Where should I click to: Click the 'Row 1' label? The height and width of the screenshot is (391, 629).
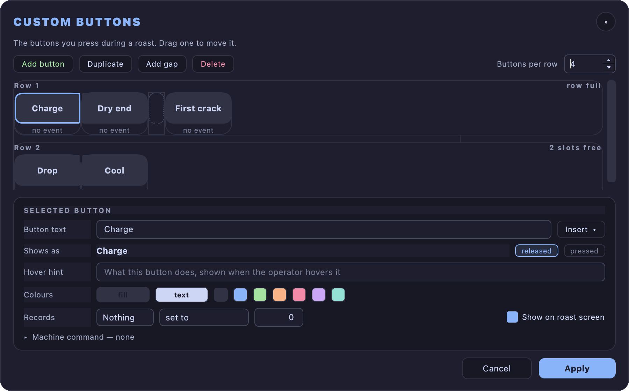(27, 86)
